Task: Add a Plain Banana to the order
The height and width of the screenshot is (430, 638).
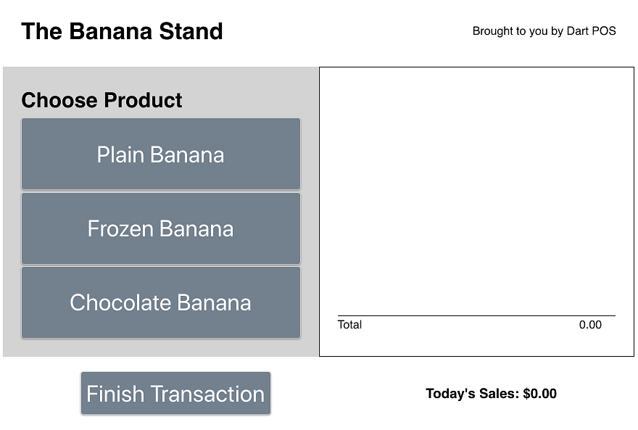Action: 160,154
